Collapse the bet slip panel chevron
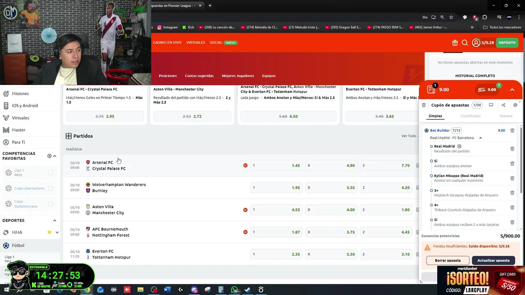The height and width of the screenshot is (295, 525). pos(512,90)
